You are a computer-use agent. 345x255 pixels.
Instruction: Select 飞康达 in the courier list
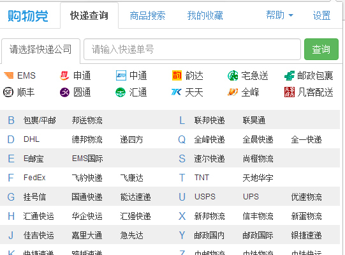pyautogui.click(x=131, y=178)
